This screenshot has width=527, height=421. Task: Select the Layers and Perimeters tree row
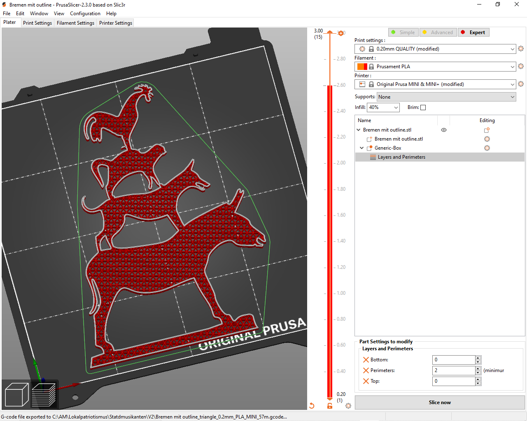point(440,157)
